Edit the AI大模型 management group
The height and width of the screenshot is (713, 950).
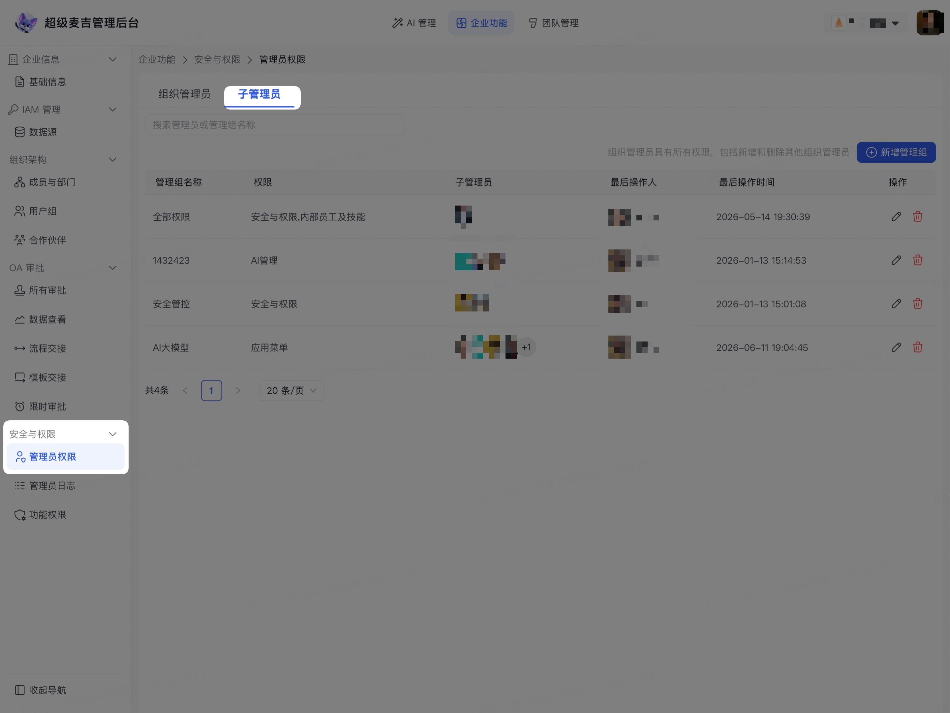click(x=896, y=347)
